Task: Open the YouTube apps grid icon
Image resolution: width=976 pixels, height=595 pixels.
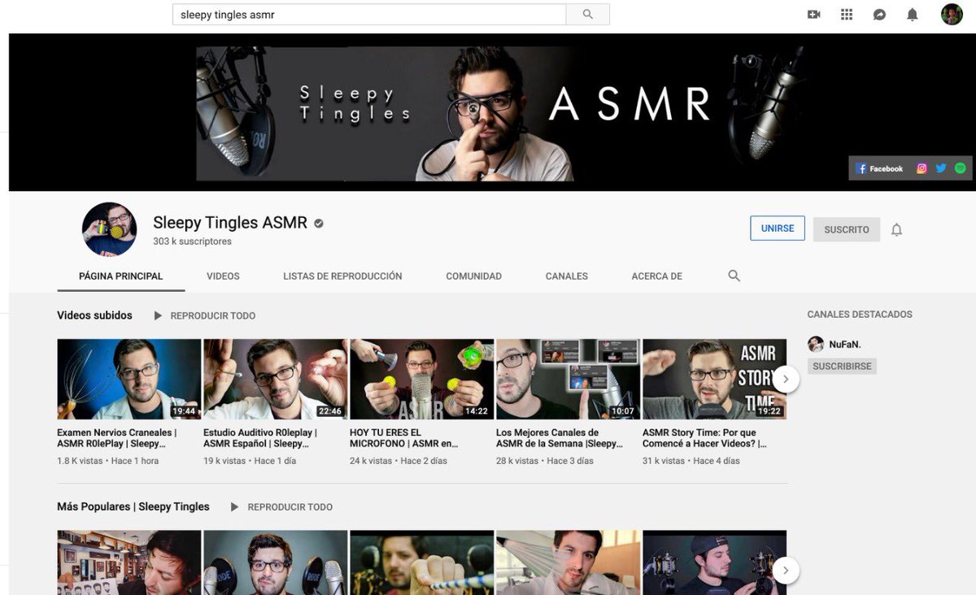Action: point(847,15)
